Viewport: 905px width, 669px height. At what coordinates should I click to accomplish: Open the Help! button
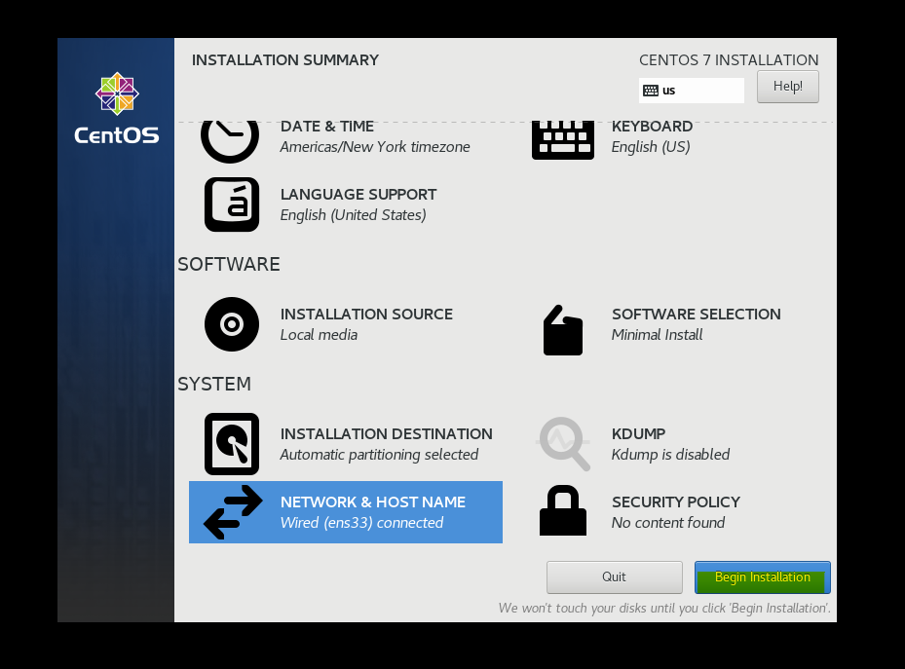point(788,87)
